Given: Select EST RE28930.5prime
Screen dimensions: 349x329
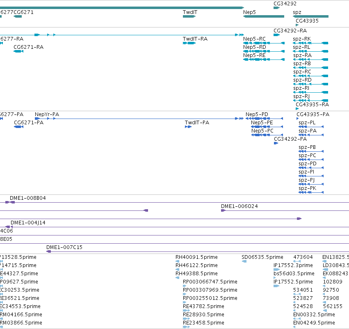Looking at the screenshot, I should pos(186,319).
